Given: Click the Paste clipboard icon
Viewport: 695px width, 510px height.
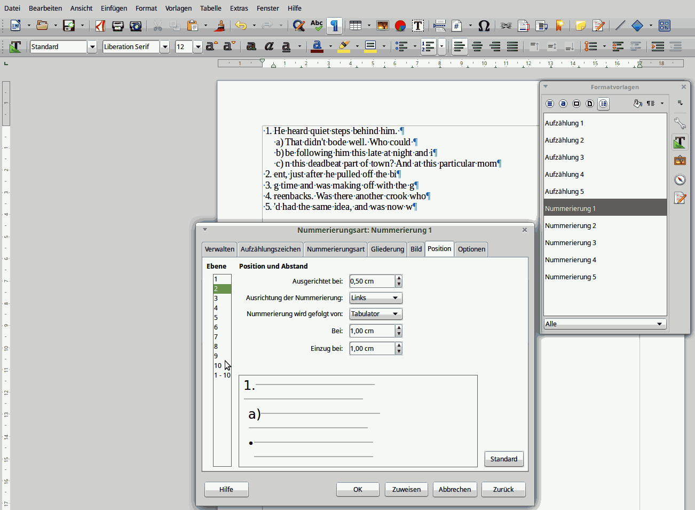Looking at the screenshot, I should (x=193, y=26).
